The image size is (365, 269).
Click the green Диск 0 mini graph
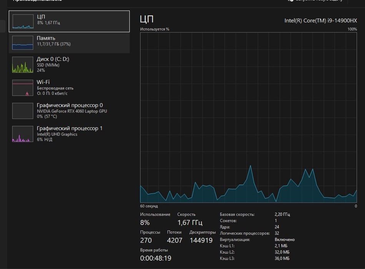pos(23,65)
